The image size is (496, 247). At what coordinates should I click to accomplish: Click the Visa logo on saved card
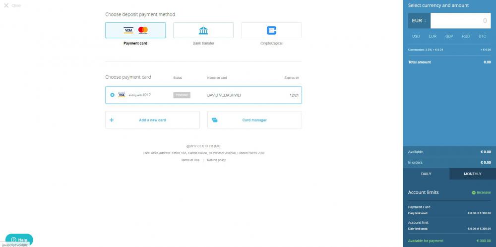[x=122, y=95]
